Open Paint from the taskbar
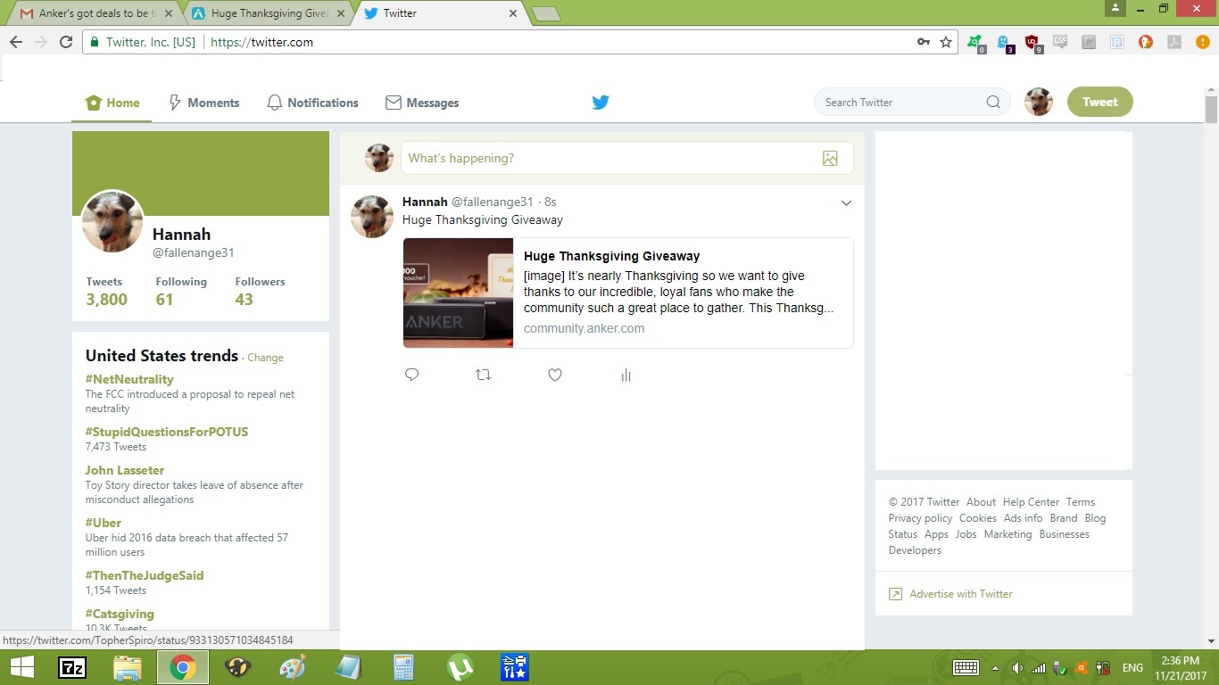The height and width of the screenshot is (685, 1219). (x=293, y=667)
